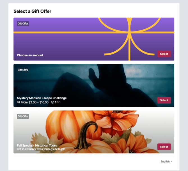188x171 pixels.
Task: Click the Gift Offer badge on Mystery Mansion card
Action: [x=23, y=70]
